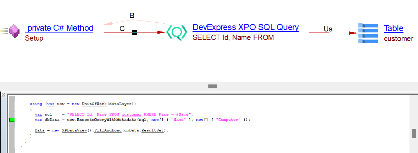Image resolution: width=418 pixels, height=153 pixels.
Task: Open the 'DevExpress XPO SQL Query' link
Action: coord(245,27)
